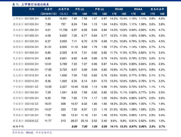Click ROAE value 20.3%
181x137 pixels.
tap(123, 104)
